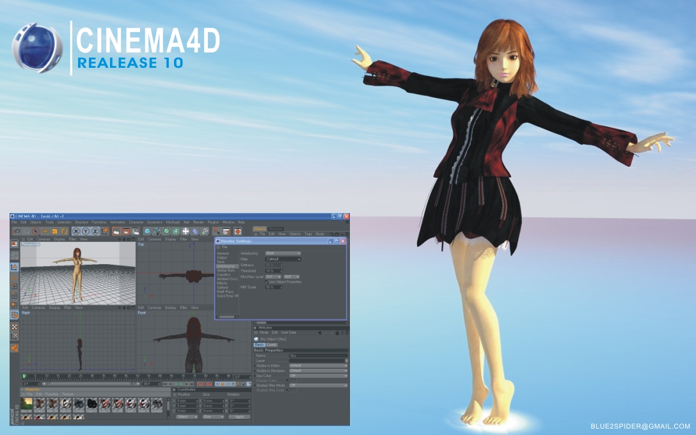Click the white array object icon
This screenshot has height=435, width=696.
coord(186,232)
